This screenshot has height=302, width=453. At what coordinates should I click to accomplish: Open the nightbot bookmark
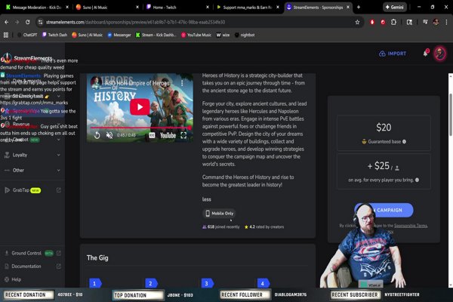(x=245, y=35)
